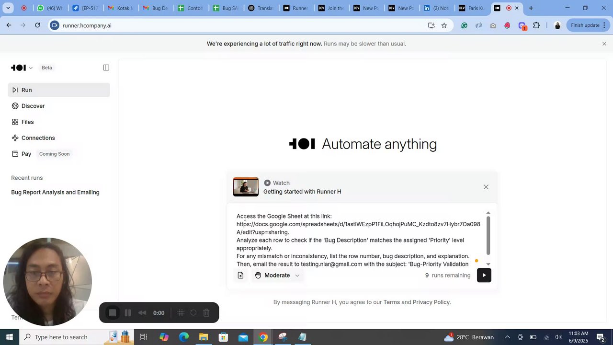Switch to the Faris Ku tab

pos(471,8)
